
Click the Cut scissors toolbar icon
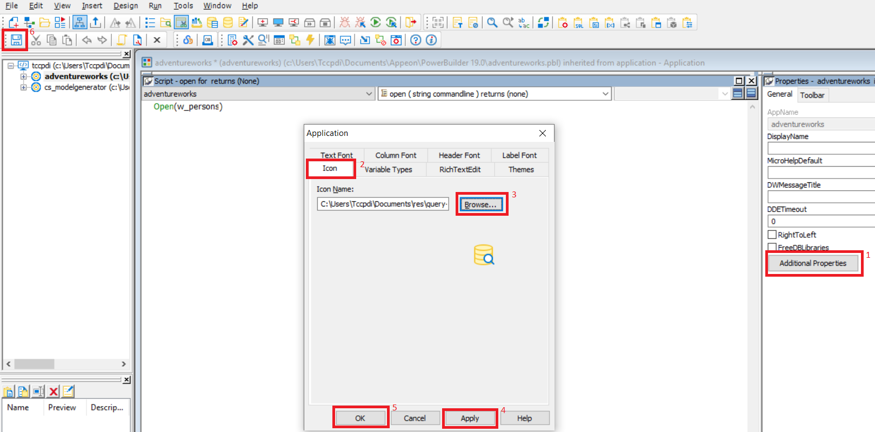[x=36, y=40]
